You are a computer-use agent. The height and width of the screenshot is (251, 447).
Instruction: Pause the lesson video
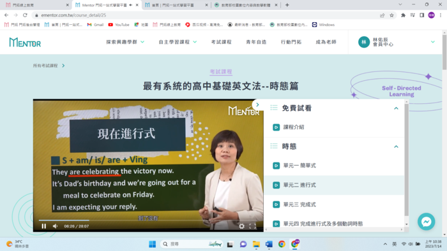click(43, 226)
